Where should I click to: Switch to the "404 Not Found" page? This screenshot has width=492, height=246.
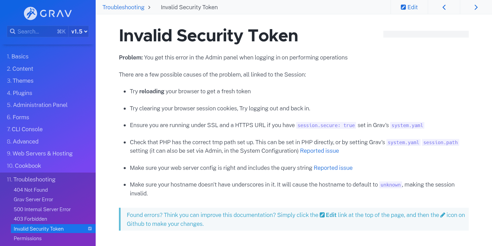(31, 190)
